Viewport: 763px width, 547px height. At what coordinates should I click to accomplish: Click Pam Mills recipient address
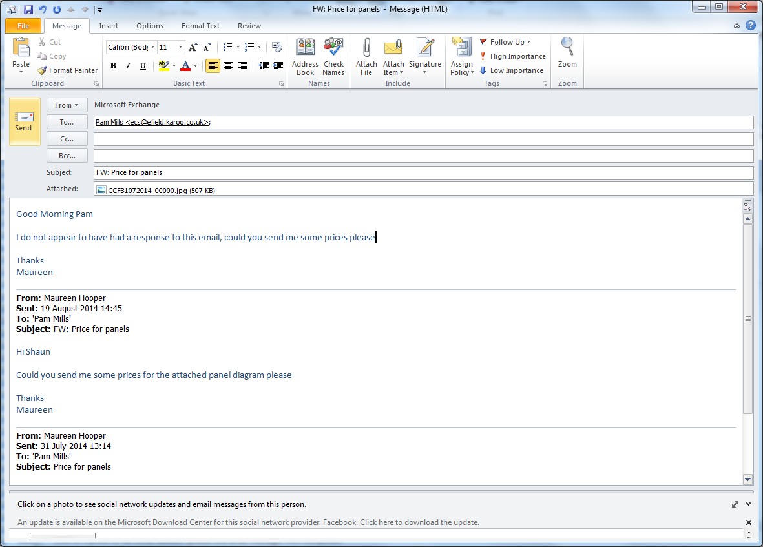click(x=153, y=122)
